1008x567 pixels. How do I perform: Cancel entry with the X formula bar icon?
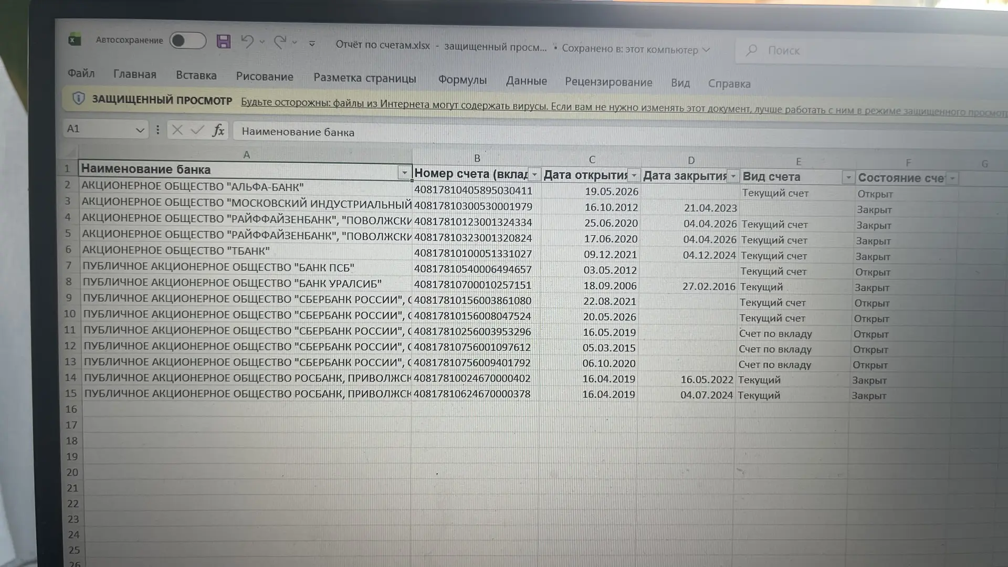[x=177, y=130]
